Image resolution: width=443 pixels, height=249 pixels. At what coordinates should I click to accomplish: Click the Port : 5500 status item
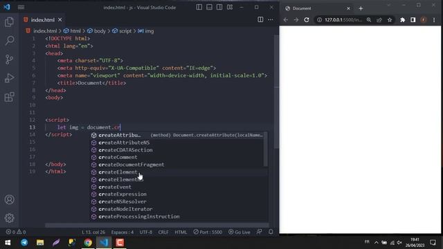click(x=208, y=232)
